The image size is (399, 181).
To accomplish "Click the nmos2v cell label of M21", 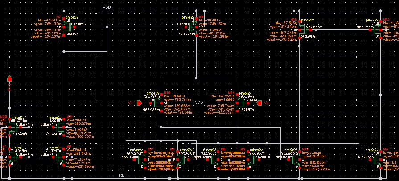I will click(x=55, y=118).
